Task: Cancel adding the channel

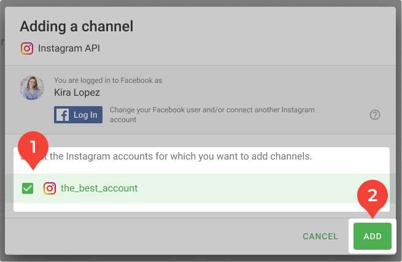Action: 320,236
